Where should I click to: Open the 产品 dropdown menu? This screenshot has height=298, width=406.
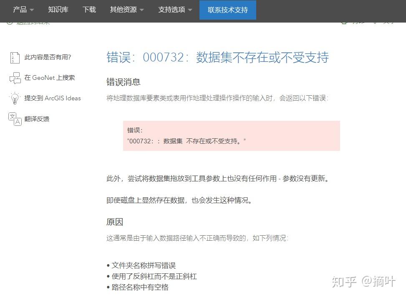(x=23, y=10)
